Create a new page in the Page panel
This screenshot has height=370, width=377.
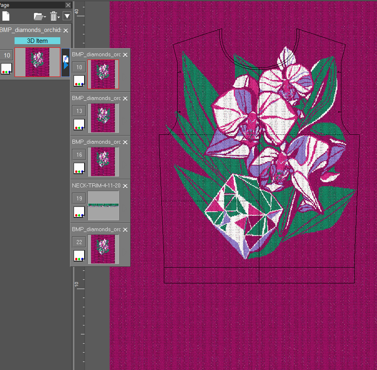pos(6,16)
